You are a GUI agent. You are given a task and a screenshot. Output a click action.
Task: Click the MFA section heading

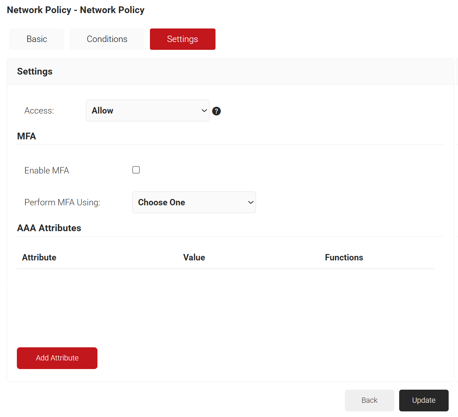point(27,136)
